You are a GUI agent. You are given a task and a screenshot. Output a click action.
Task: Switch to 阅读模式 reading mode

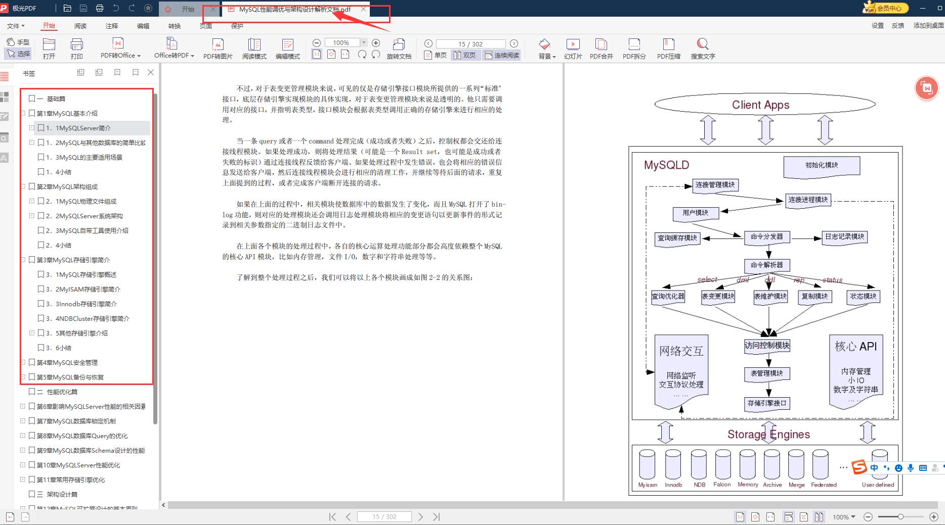[254, 49]
